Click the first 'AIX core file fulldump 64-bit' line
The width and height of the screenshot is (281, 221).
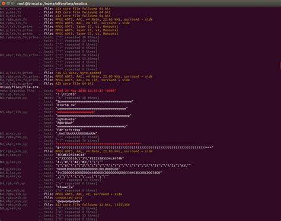click(83, 9)
